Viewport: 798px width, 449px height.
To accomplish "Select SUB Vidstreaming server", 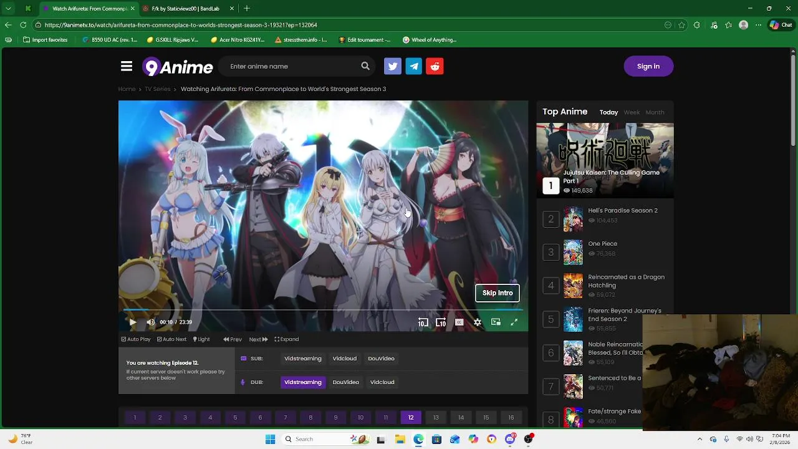I will click(303, 359).
